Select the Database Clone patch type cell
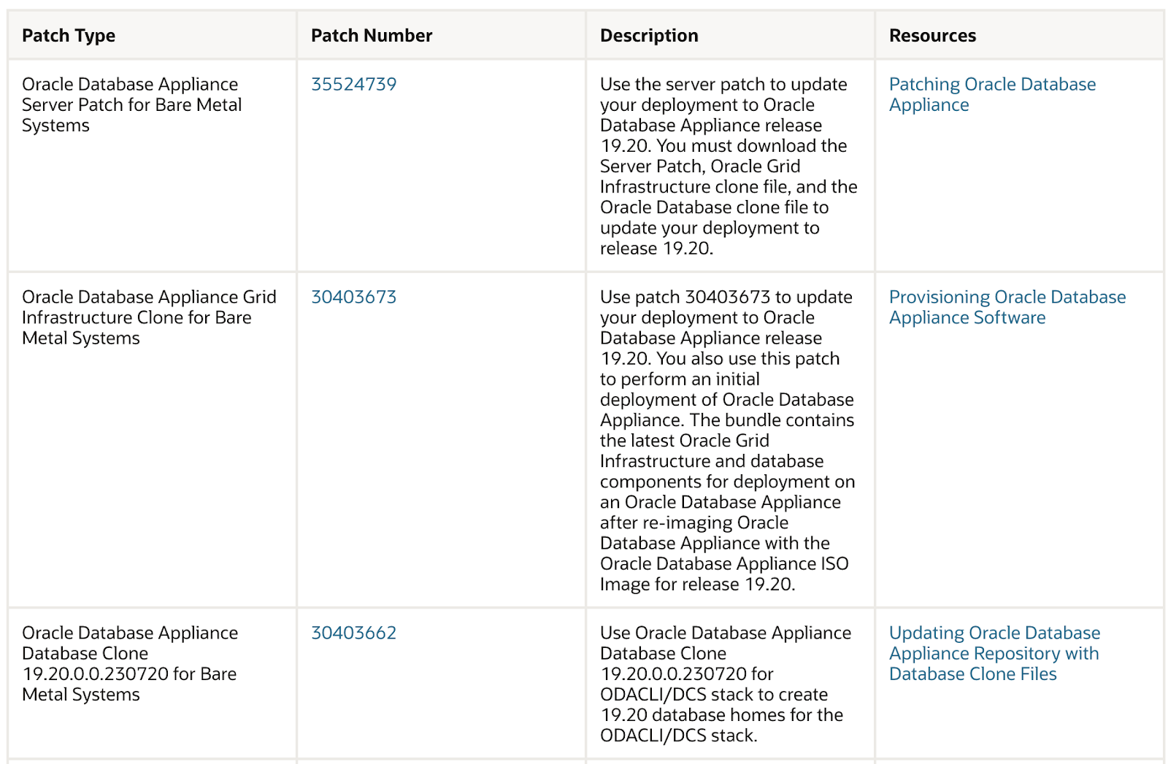The width and height of the screenshot is (1168, 764). coord(130,664)
